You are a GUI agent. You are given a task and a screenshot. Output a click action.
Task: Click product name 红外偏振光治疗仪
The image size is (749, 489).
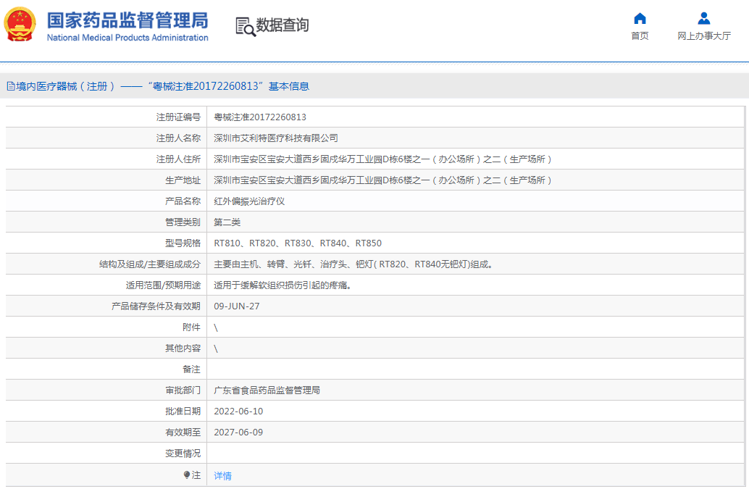(x=249, y=201)
